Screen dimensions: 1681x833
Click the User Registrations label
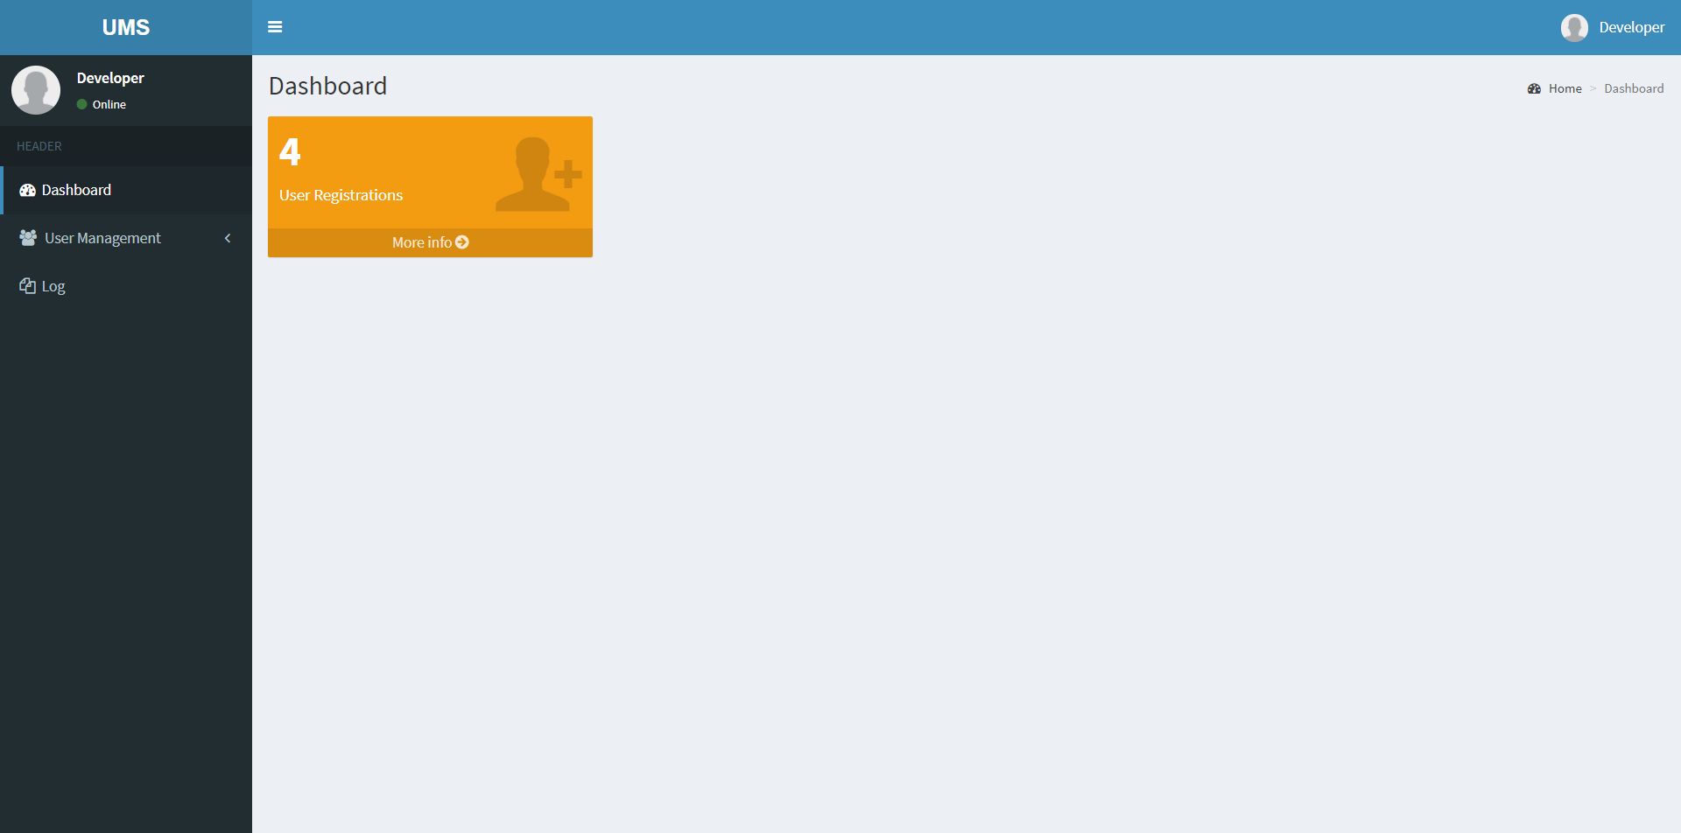click(x=341, y=195)
